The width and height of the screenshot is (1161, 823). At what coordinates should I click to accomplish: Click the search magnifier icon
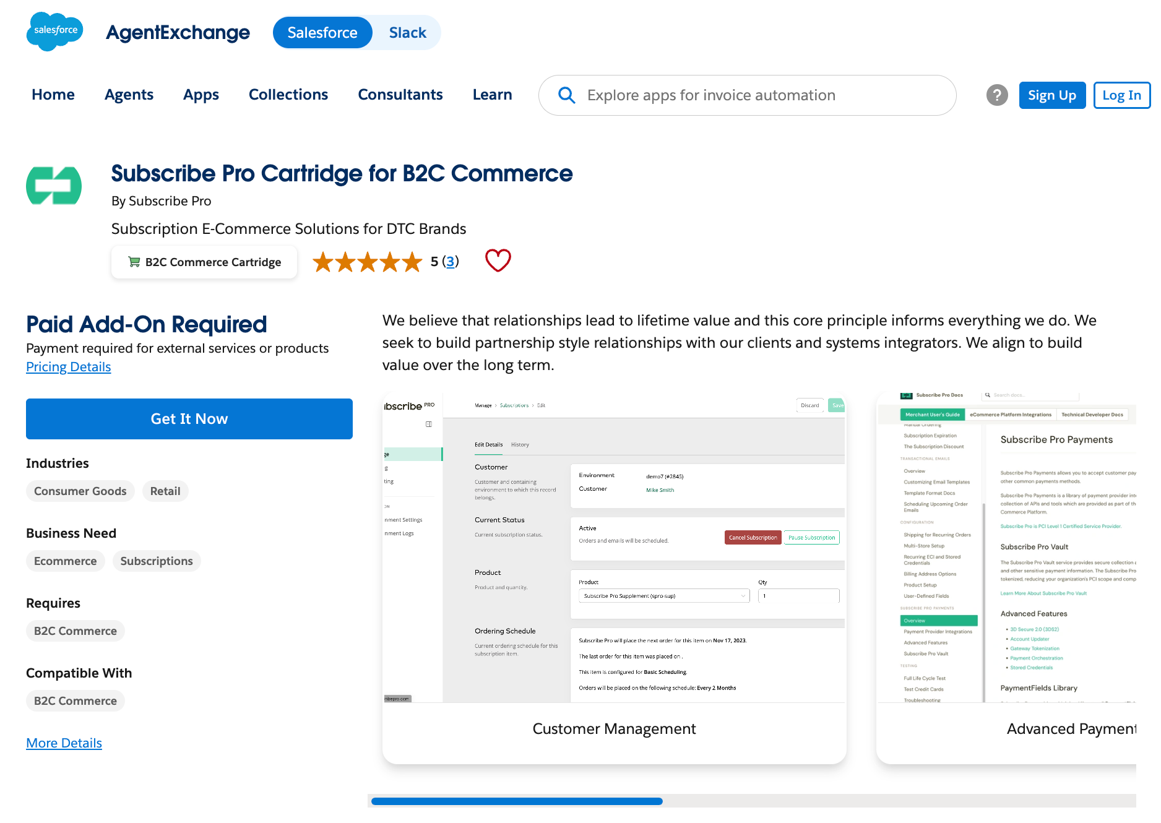pos(566,95)
